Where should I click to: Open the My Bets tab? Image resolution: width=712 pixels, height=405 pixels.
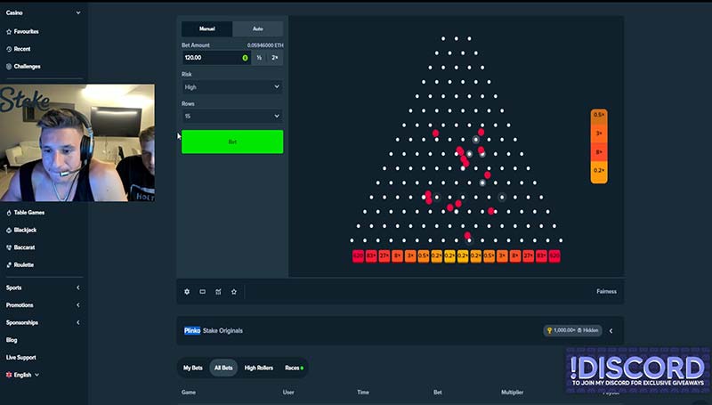pyautogui.click(x=193, y=369)
